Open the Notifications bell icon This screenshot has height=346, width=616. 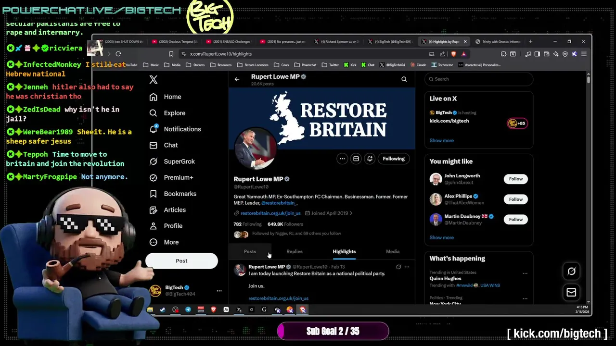coord(153,129)
